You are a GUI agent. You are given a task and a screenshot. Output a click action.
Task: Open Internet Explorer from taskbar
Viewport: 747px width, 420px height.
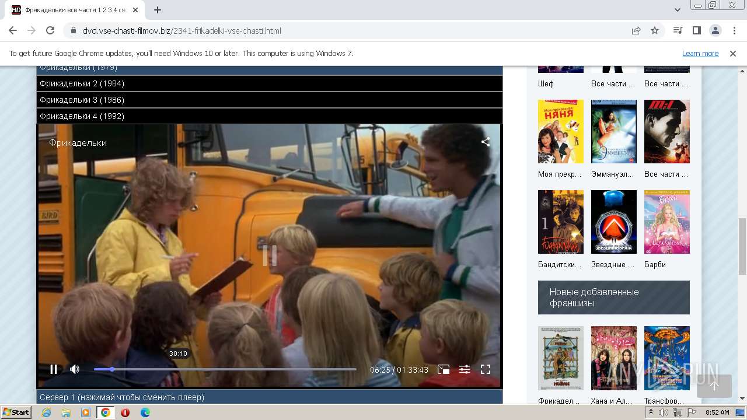[x=47, y=412]
